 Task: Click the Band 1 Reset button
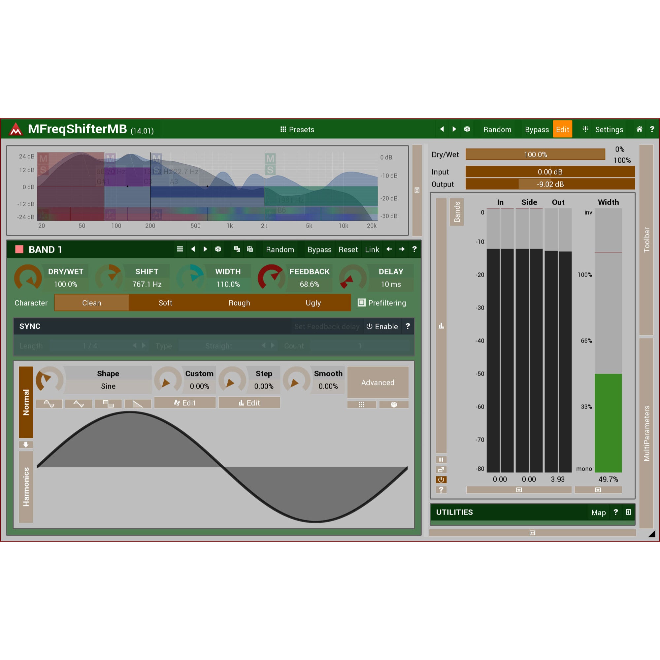348,250
